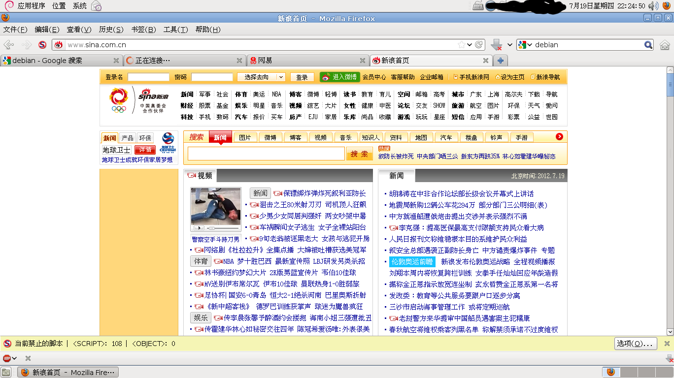Click red arrow at search tabs end
Screen dimensions: 674x378
coord(559,137)
